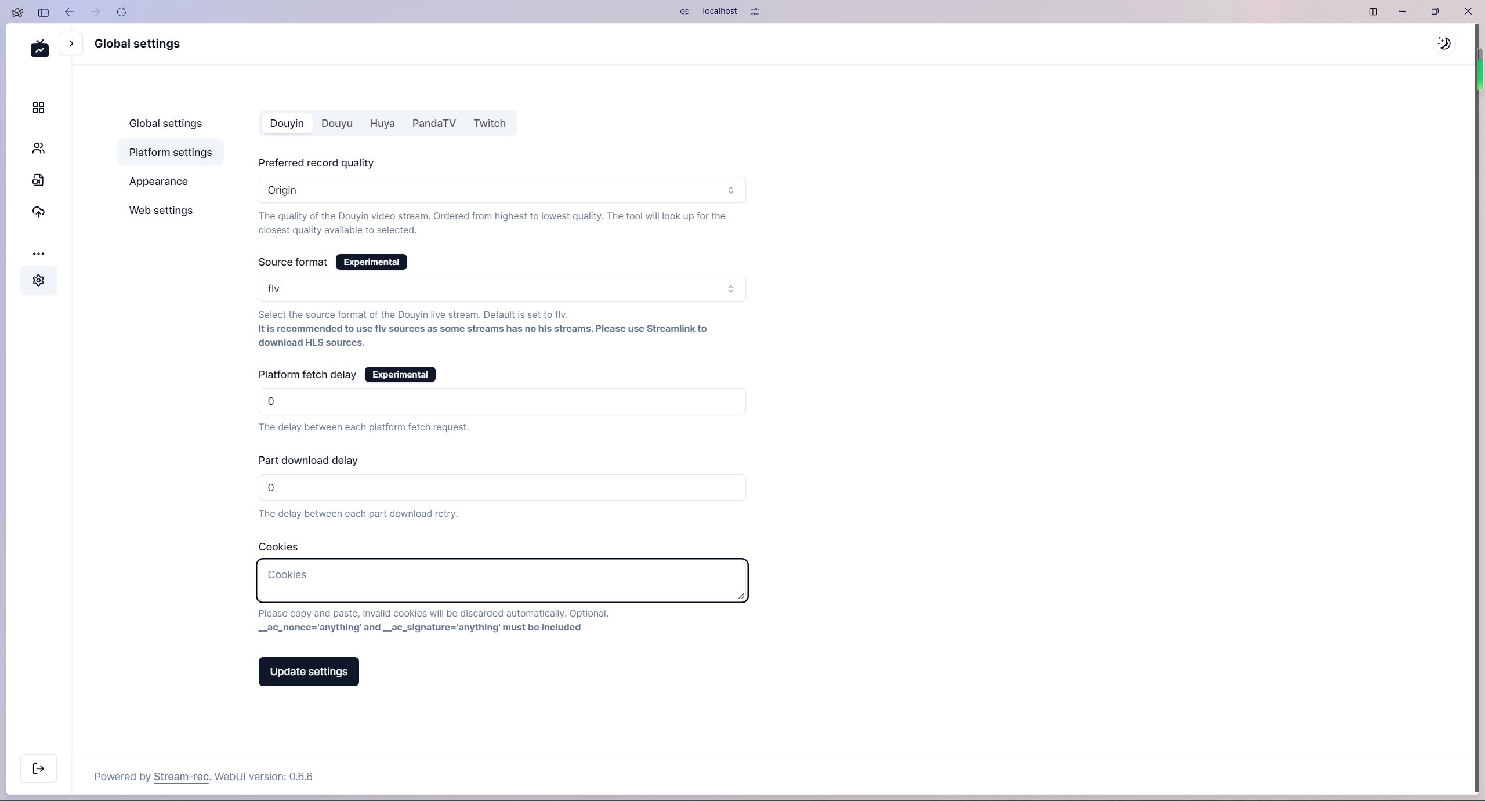
Task: Select the people/streamers icon in sidebar
Action: click(38, 148)
